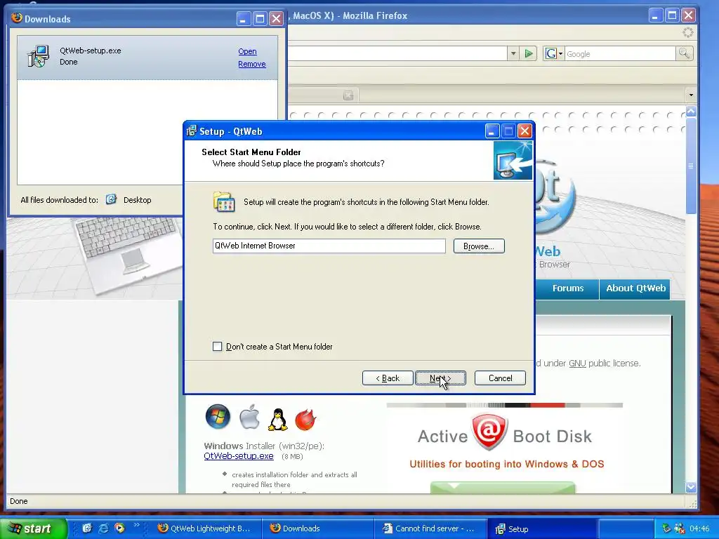Viewport: 719px width, 539px height.
Task: Open the About QtWeb tab
Action: (x=635, y=288)
